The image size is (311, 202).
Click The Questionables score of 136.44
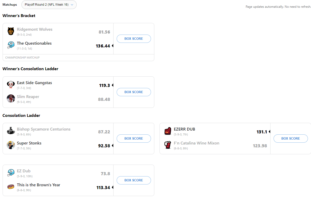[103, 46]
